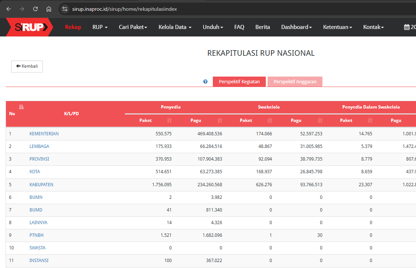Open the PTNBH link
Viewport: 416px width, 268px height.
[37, 235]
